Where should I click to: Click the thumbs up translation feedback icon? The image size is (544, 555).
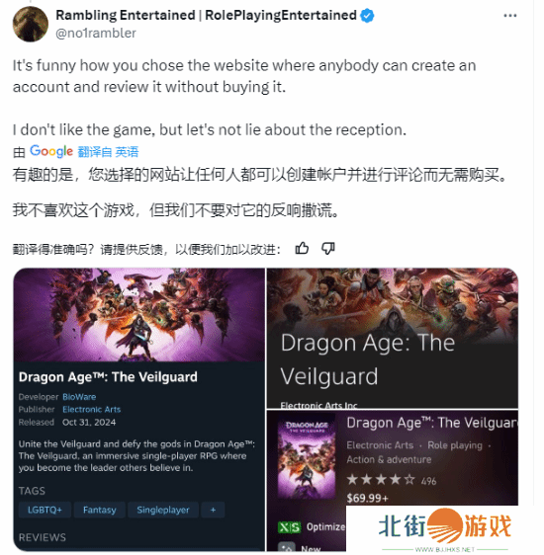(302, 249)
